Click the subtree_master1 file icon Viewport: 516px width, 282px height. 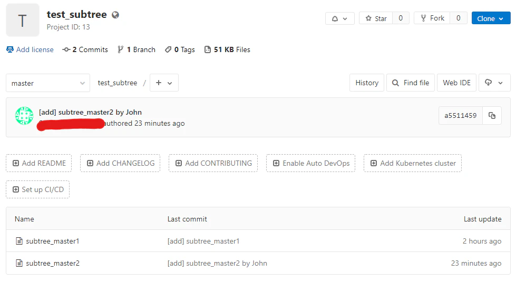pyautogui.click(x=20, y=241)
